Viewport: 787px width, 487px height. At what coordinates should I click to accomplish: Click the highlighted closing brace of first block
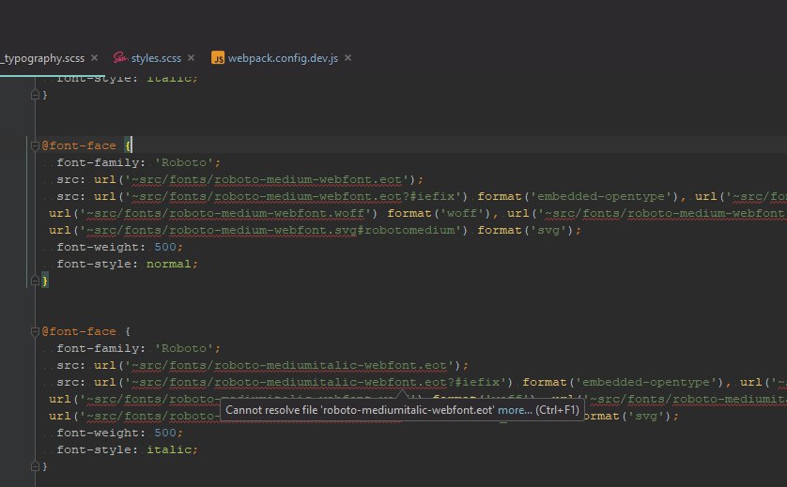45,281
